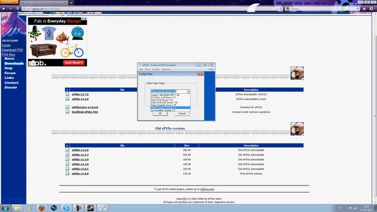
Task: Click the camcorder taskbar icon
Action: pos(78,208)
